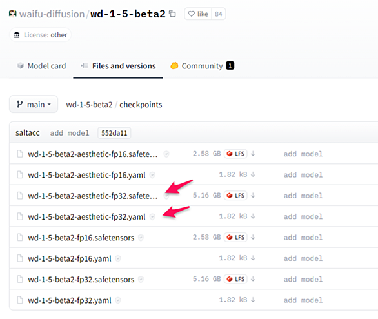Image resolution: width=378 pixels, height=319 pixels.
Task: Open the wd-1-5-beta2-aesthetic-fp16.safetensors file
Action: click(93, 154)
